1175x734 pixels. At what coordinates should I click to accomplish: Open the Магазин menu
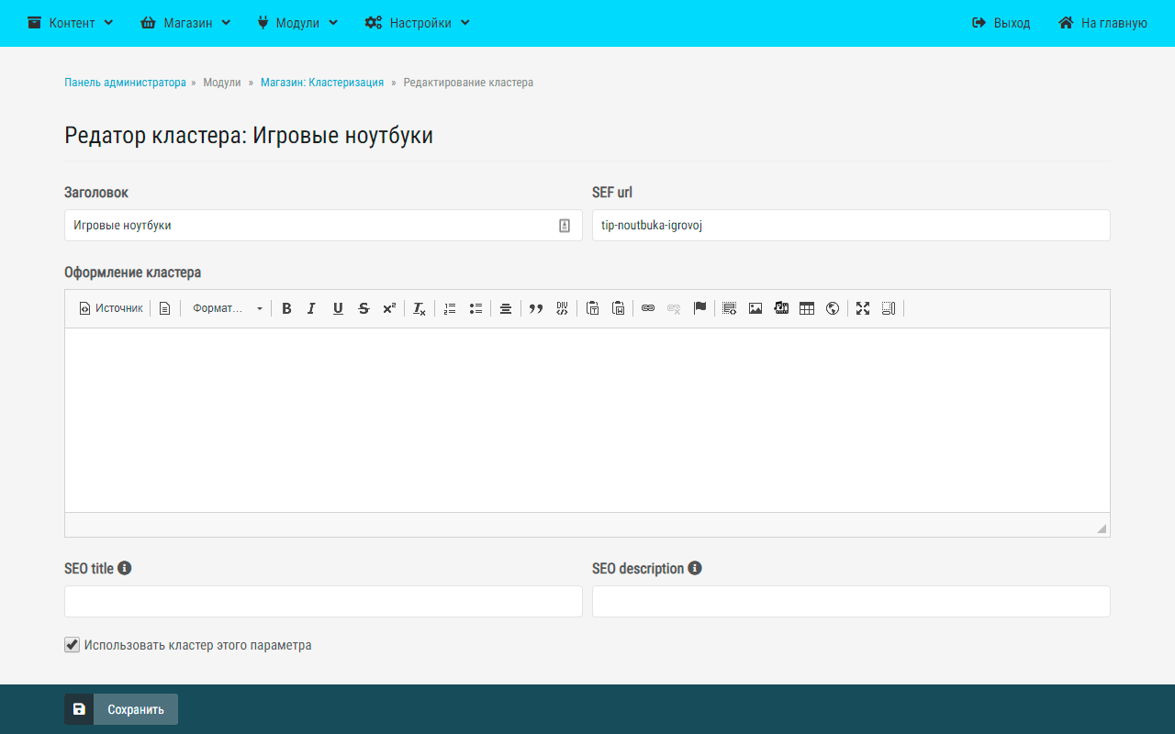pyautogui.click(x=185, y=23)
